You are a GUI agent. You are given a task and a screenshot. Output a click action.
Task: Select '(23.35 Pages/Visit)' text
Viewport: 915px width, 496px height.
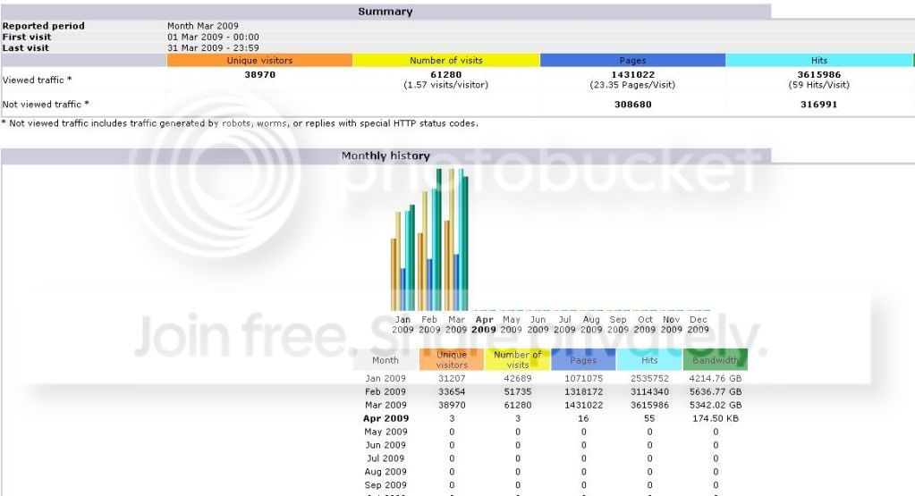tap(632, 85)
